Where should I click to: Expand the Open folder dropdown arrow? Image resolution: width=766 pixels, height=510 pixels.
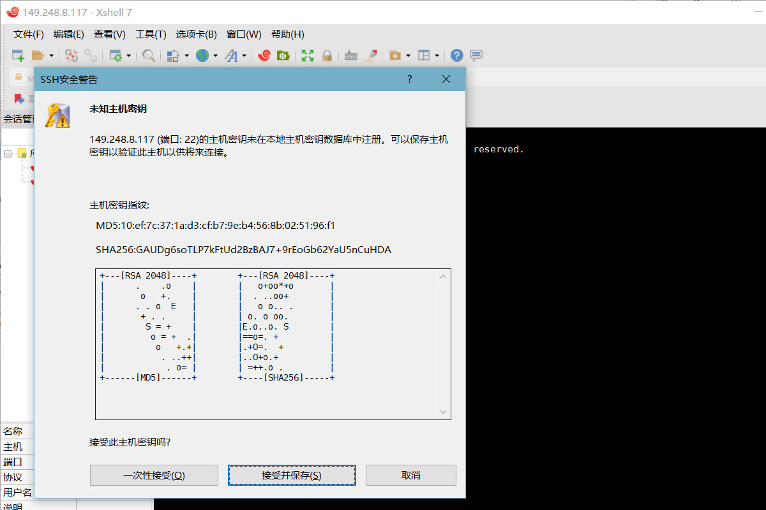51,55
